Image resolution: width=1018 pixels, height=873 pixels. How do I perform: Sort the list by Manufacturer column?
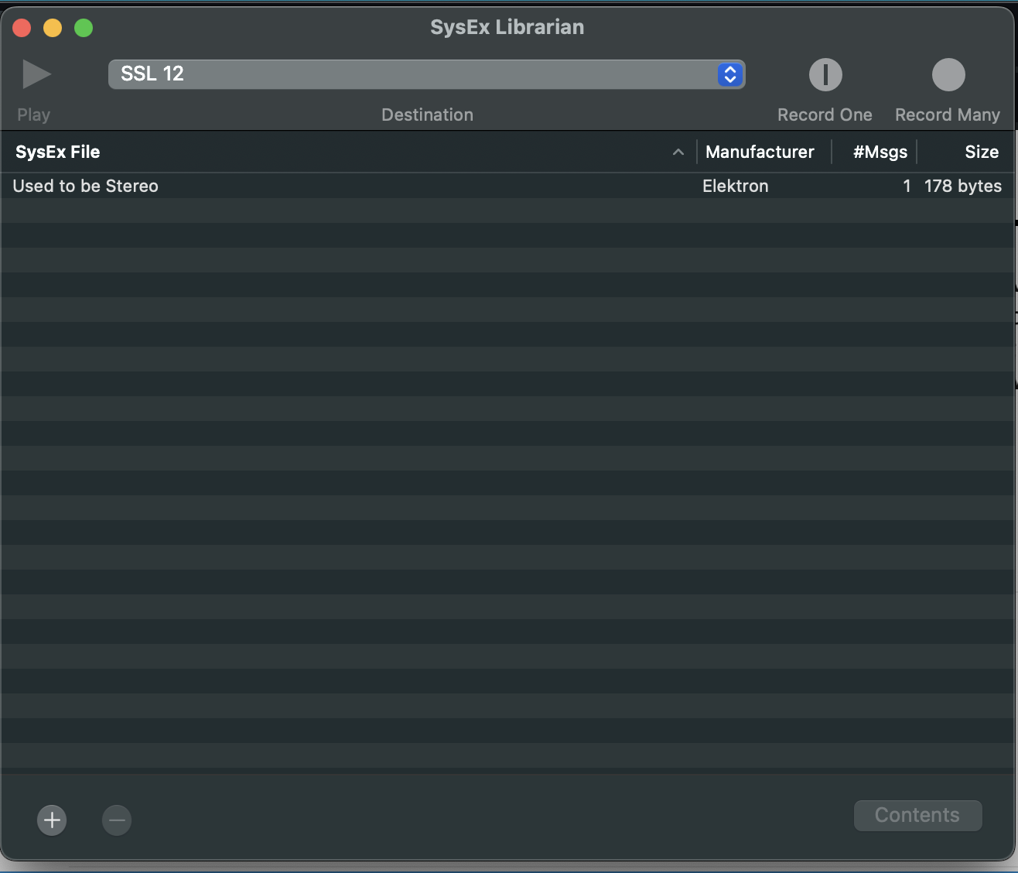pos(760,152)
